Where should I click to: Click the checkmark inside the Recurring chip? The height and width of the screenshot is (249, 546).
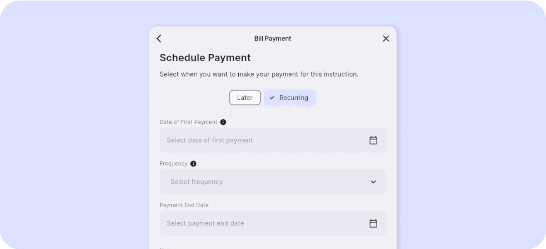[x=272, y=98]
